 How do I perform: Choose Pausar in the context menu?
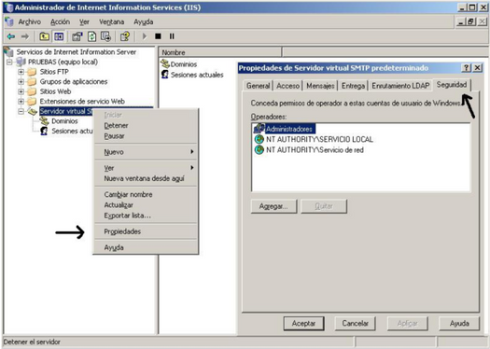tap(147, 136)
